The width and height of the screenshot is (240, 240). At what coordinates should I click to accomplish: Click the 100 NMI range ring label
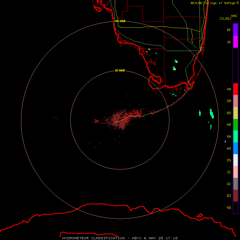(x=120, y=21)
